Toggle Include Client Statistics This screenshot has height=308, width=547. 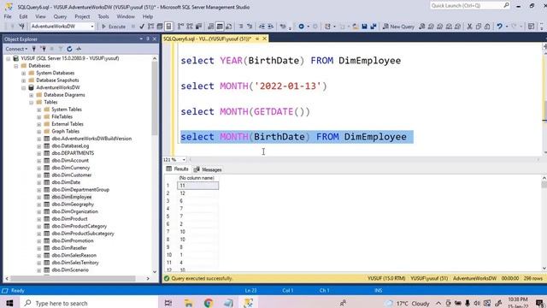(199, 27)
